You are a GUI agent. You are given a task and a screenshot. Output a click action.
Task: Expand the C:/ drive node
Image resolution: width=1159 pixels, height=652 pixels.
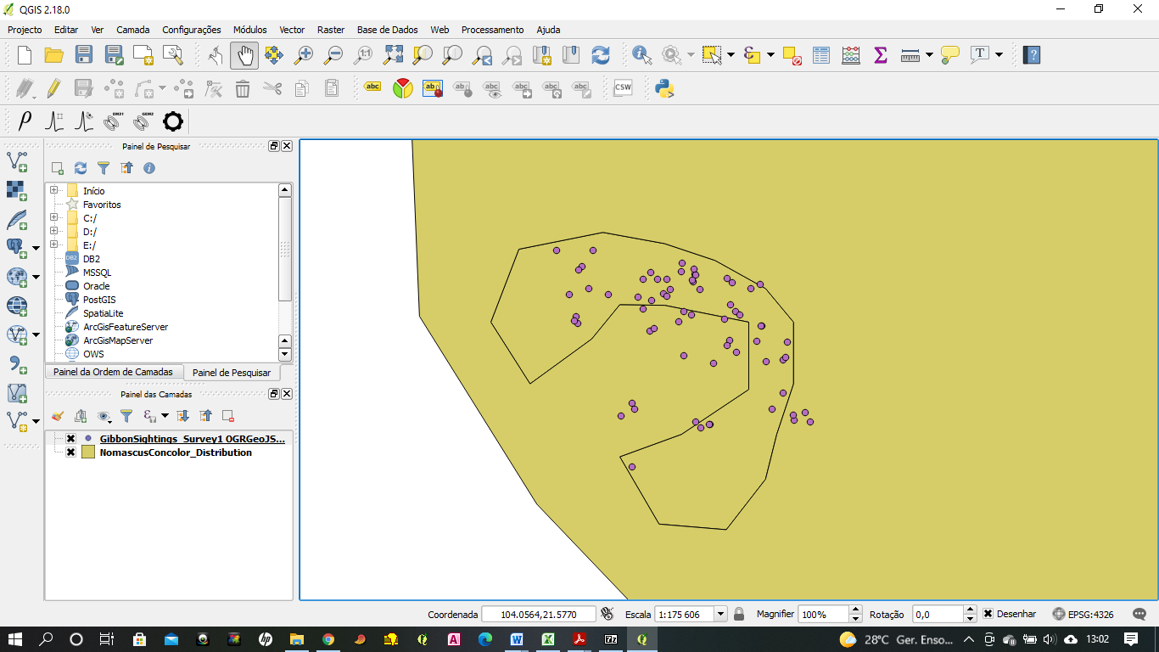click(x=54, y=218)
